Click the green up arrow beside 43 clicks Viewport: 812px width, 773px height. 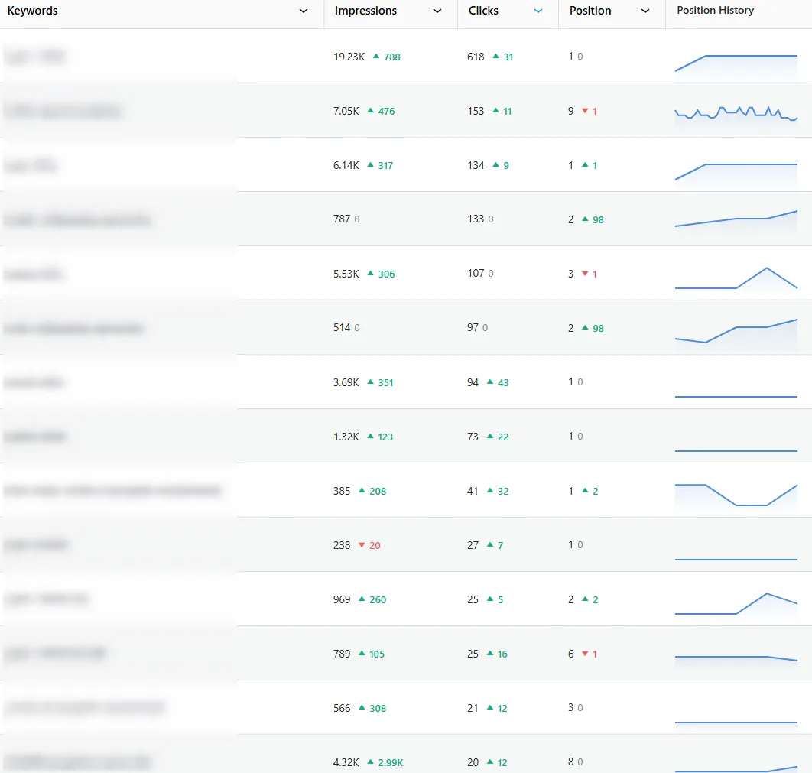coord(490,382)
